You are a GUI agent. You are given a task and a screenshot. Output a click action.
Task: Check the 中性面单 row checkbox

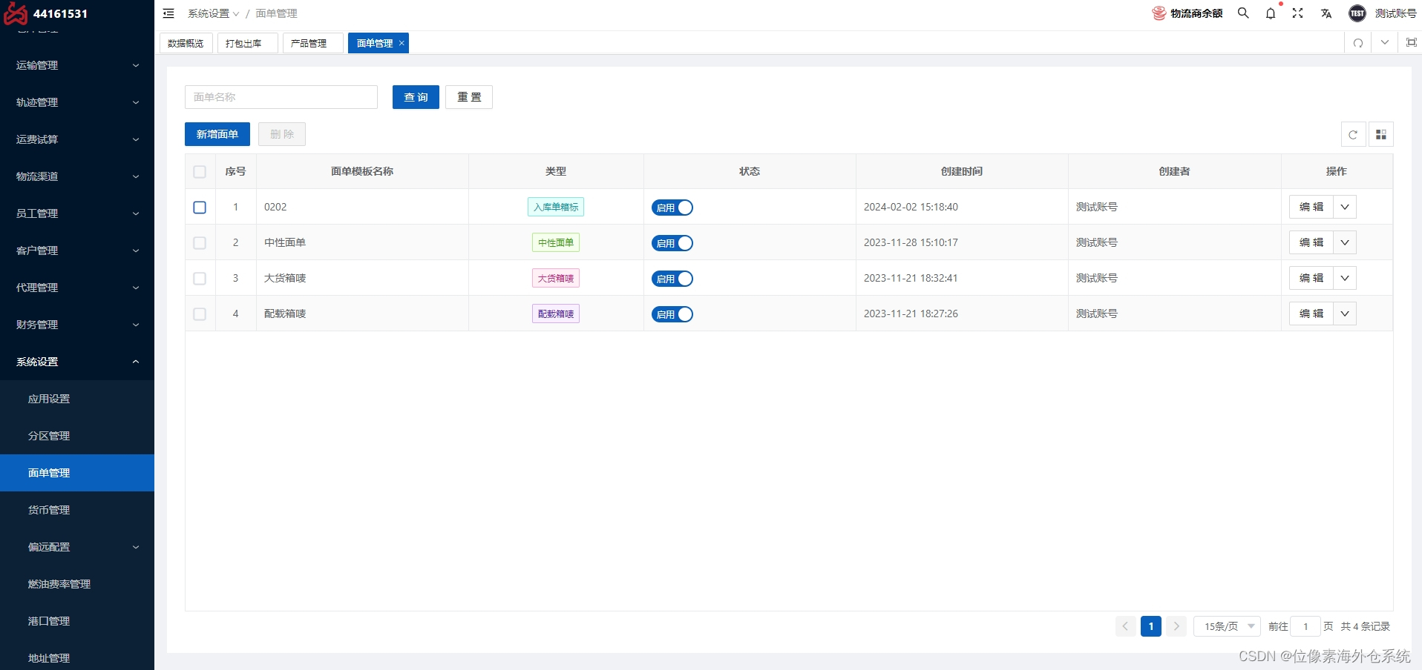click(200, 242)
